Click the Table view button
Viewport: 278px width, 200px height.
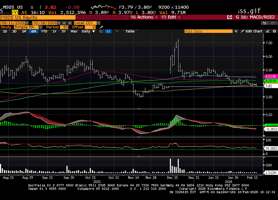point(130,31)
